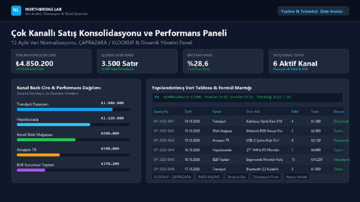Click the fx formula icon
360x202 pixels.
point(157,97)
